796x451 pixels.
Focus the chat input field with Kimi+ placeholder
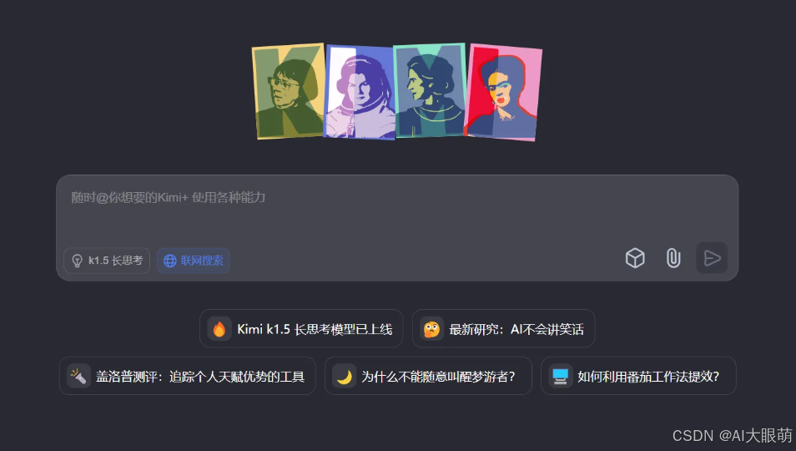(x=397, y=213)
